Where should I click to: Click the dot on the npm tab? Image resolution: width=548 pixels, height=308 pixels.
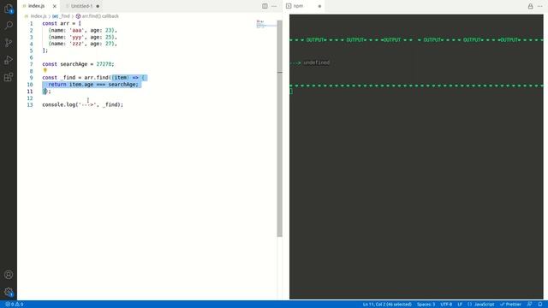(x=319, y=6)
